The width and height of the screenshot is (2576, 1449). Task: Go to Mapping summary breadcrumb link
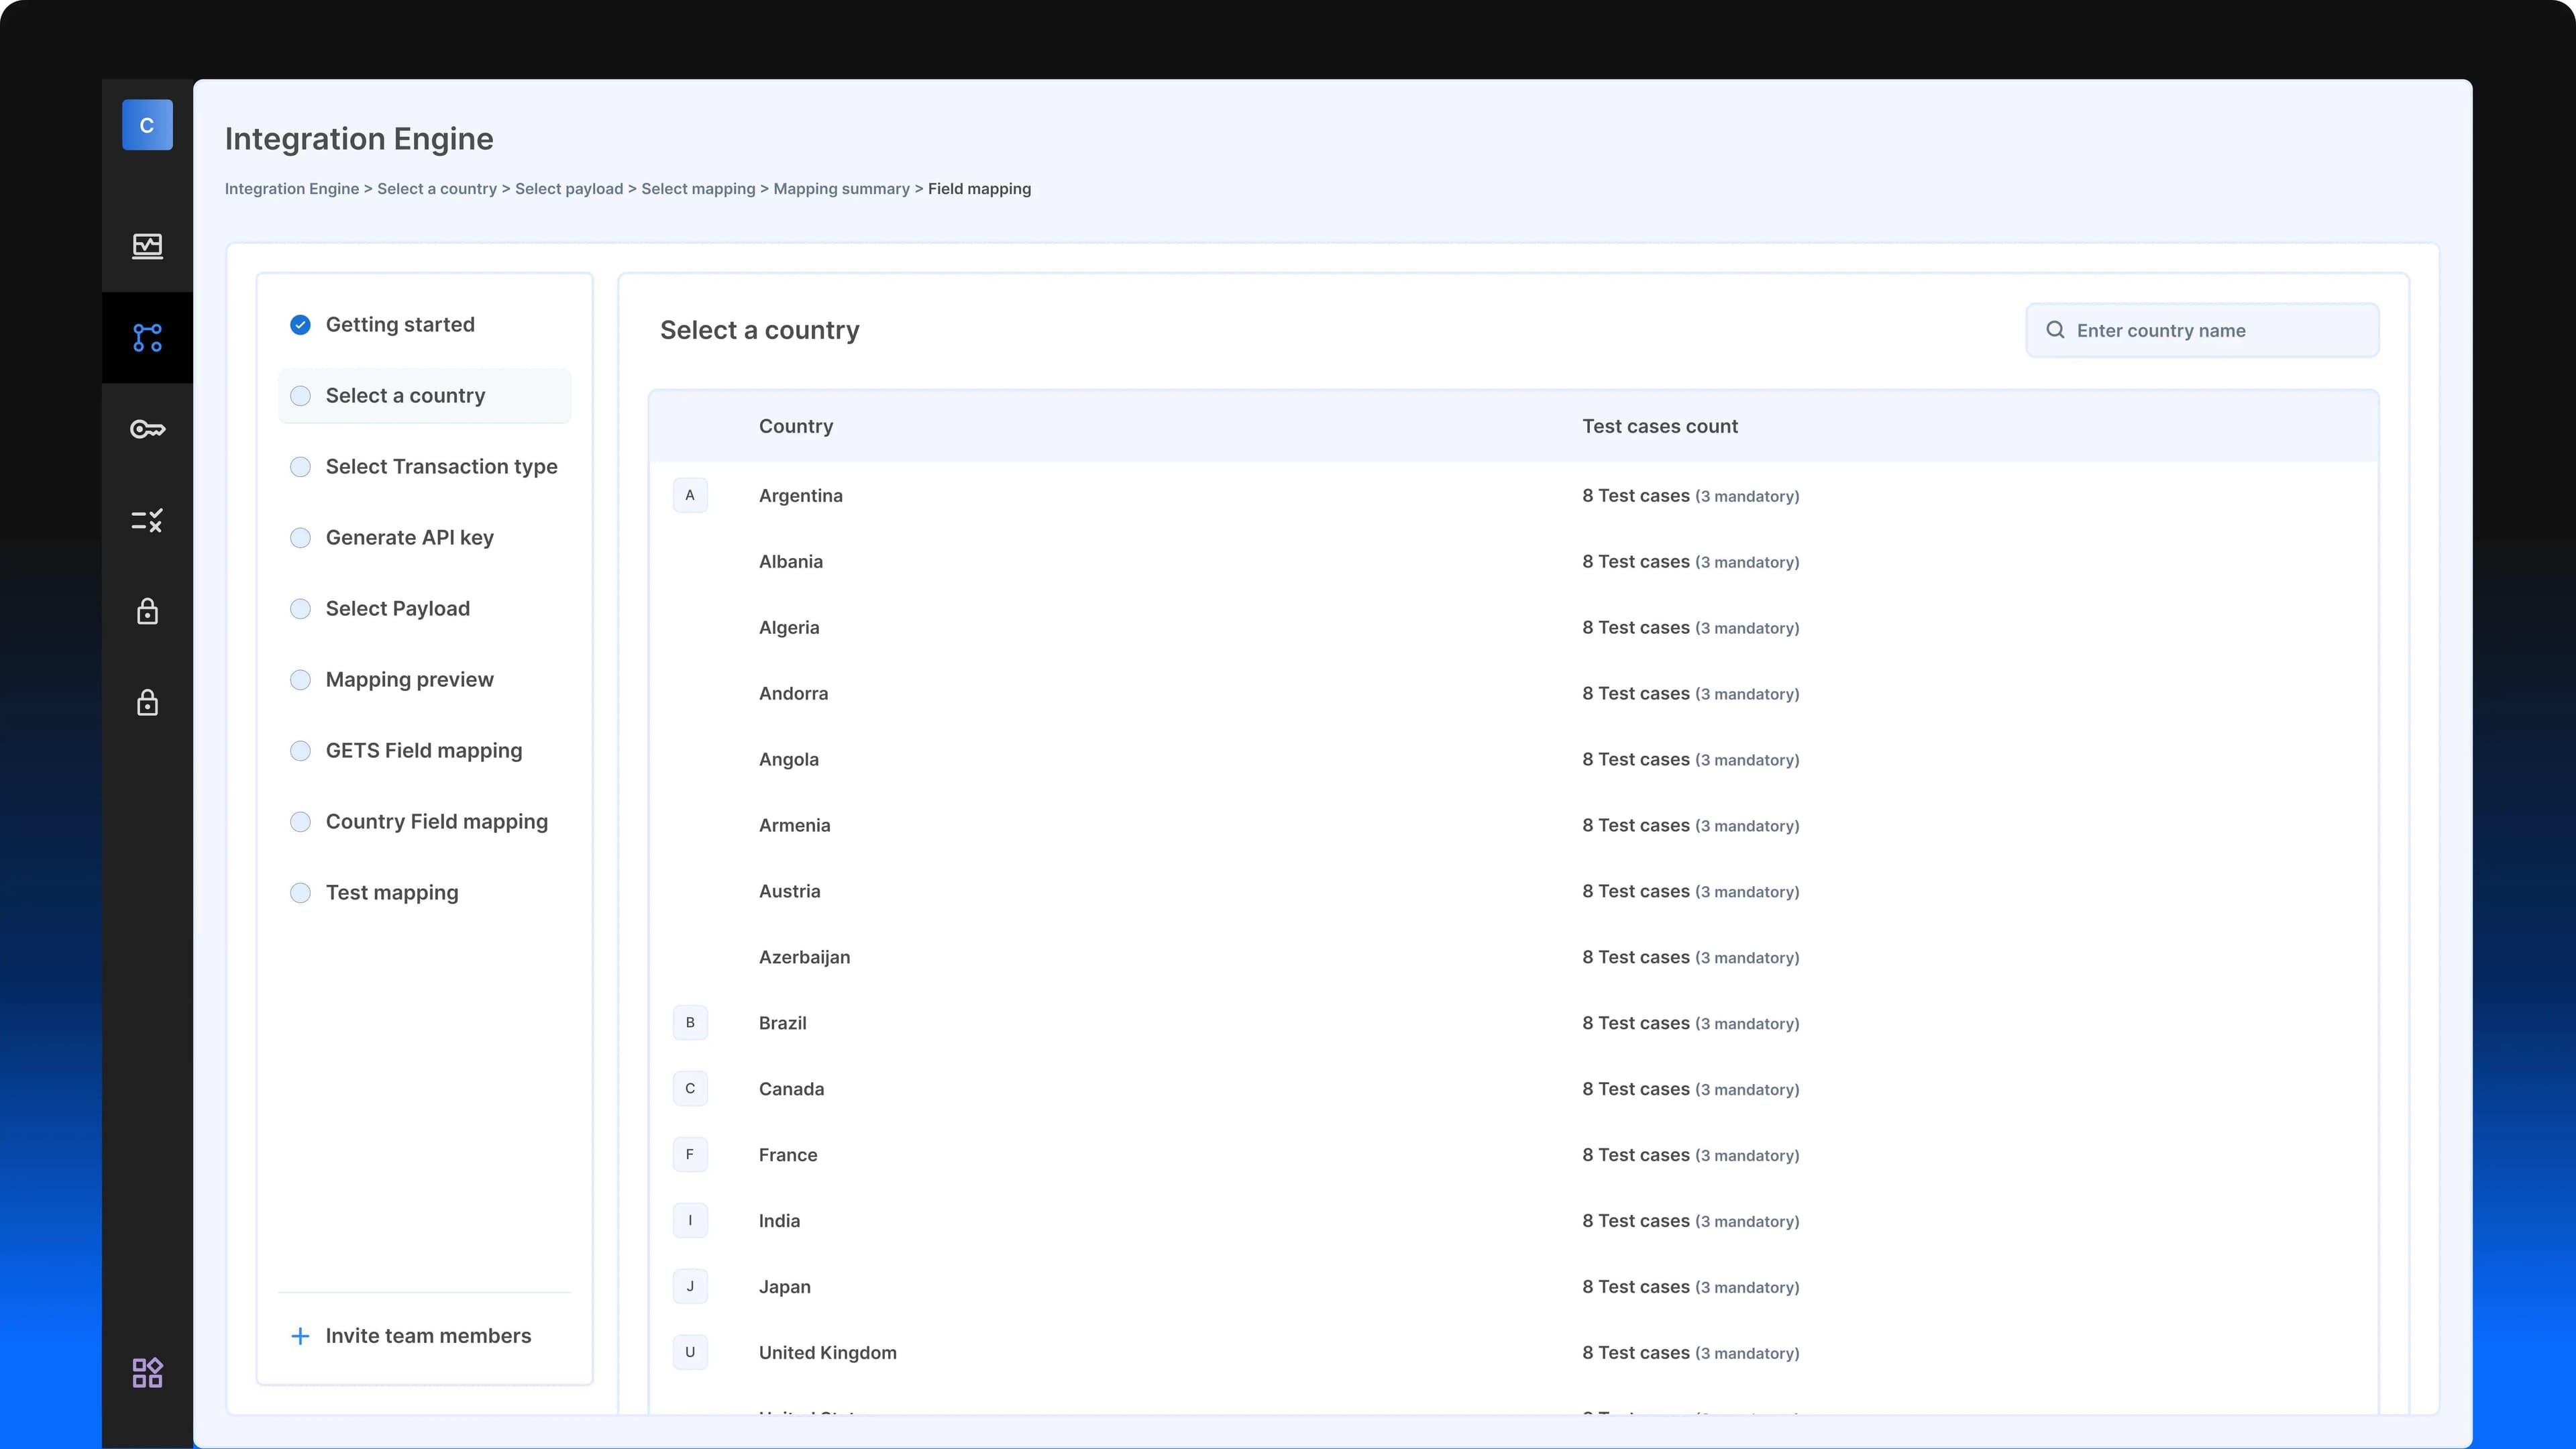[x=841, y=189]
